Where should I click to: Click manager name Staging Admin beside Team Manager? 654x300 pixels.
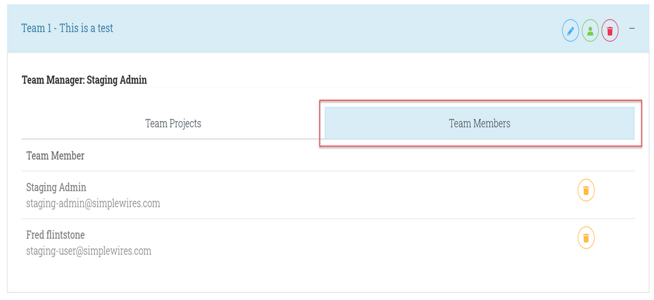116,80
